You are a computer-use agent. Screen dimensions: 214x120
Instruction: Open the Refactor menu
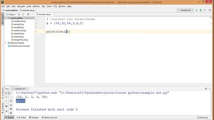point(36,6)
